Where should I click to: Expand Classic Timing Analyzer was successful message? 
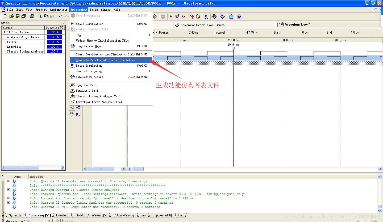[9, 203]
